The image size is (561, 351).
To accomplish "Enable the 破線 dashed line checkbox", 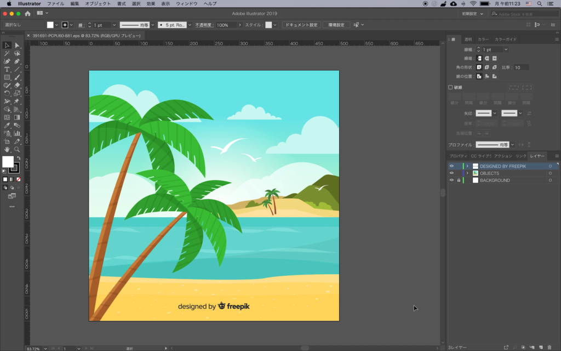I will click(451, 87).
